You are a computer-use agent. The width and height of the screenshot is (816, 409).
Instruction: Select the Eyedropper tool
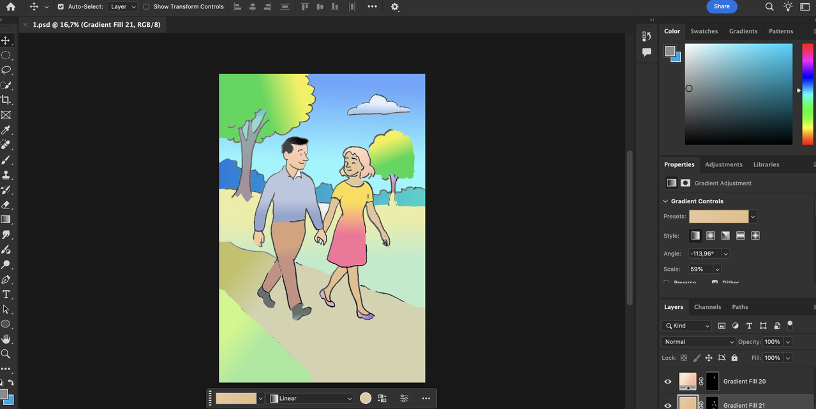6,130
